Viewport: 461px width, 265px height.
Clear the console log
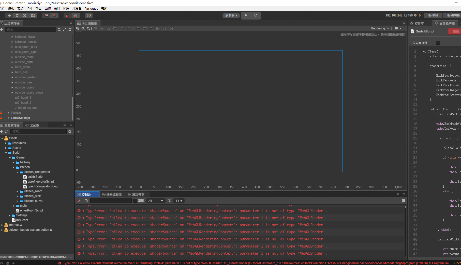tap(79, 201)
